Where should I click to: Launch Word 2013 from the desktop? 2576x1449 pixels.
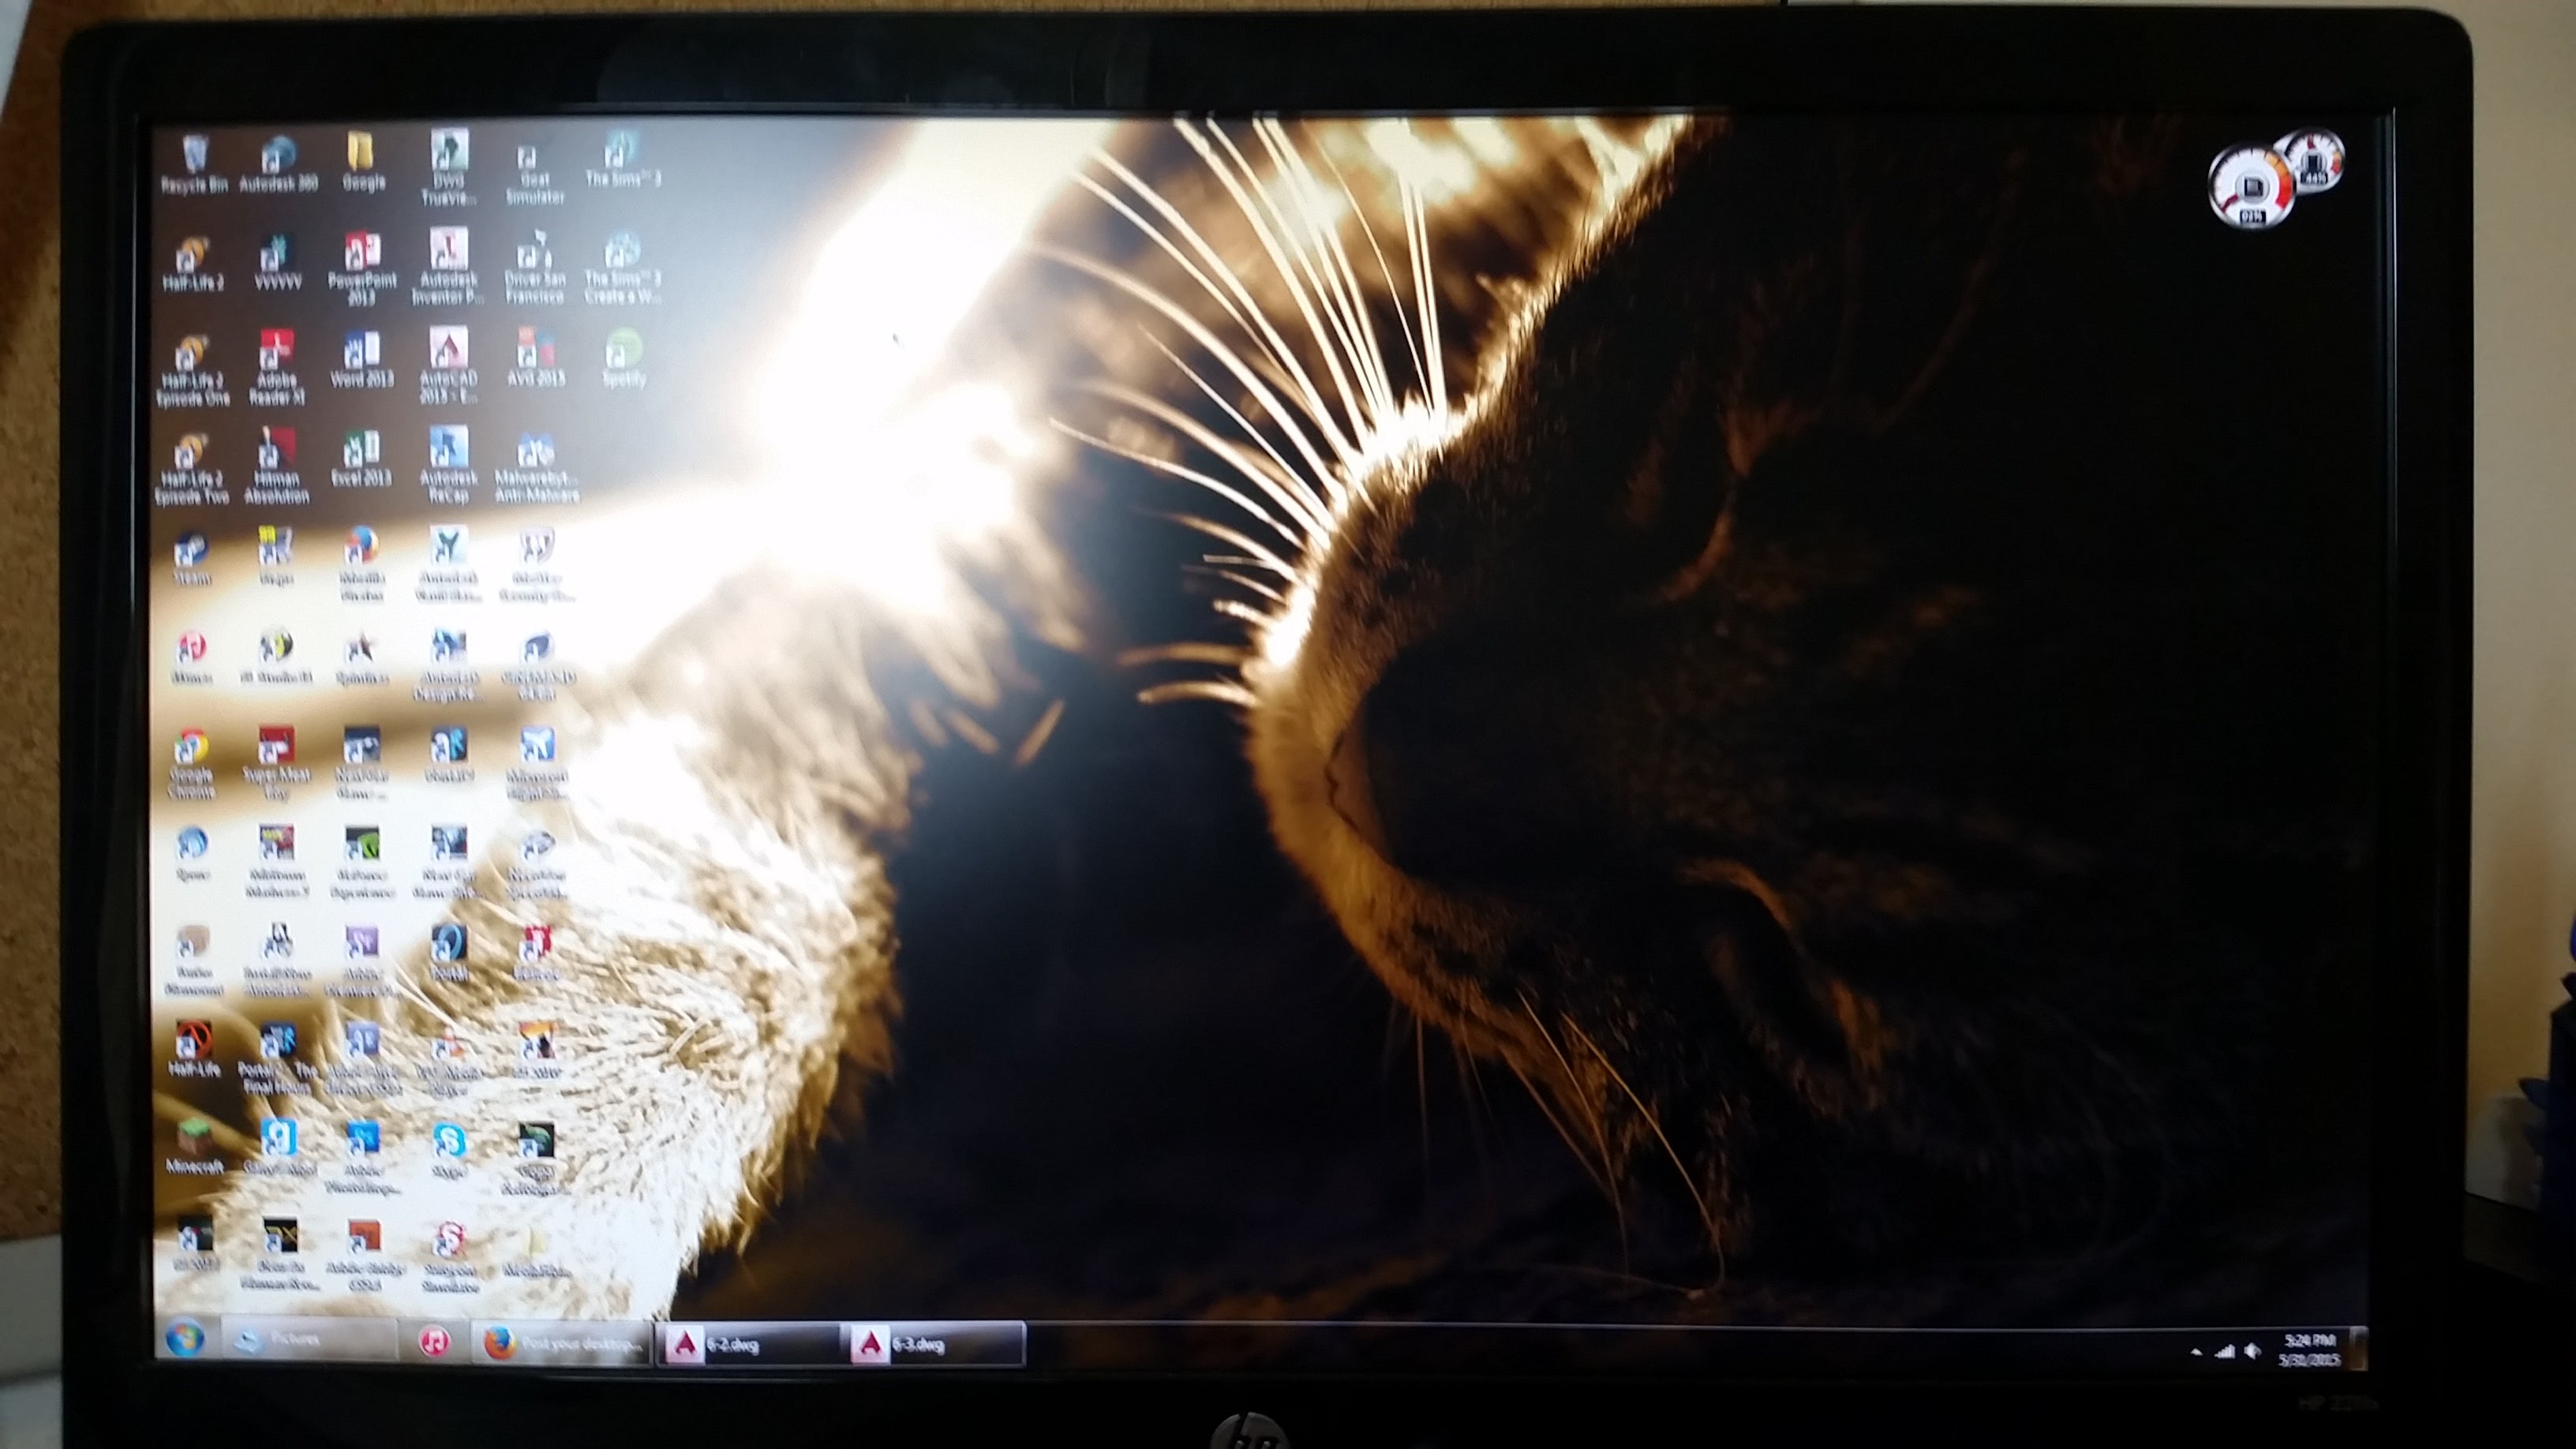(362, 360)
